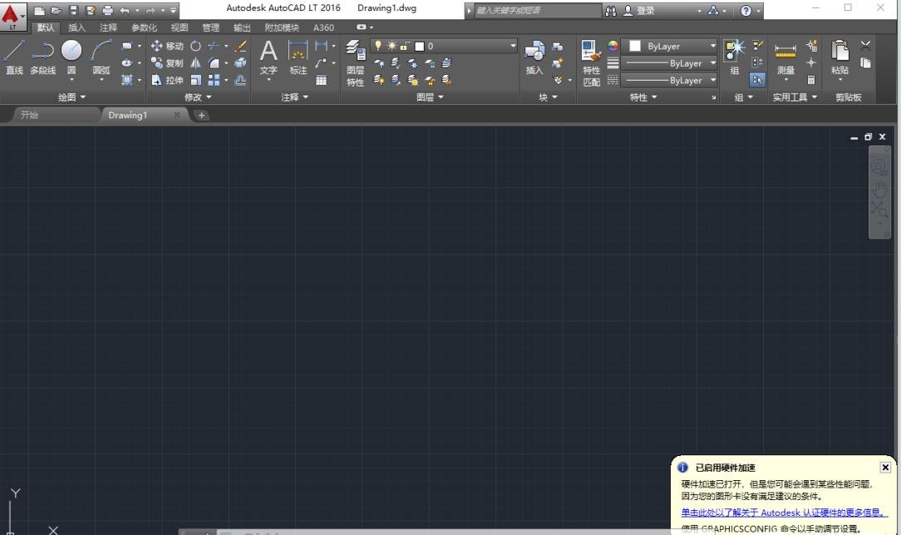Toggle layer freeze sun icon

pos(391,46)
